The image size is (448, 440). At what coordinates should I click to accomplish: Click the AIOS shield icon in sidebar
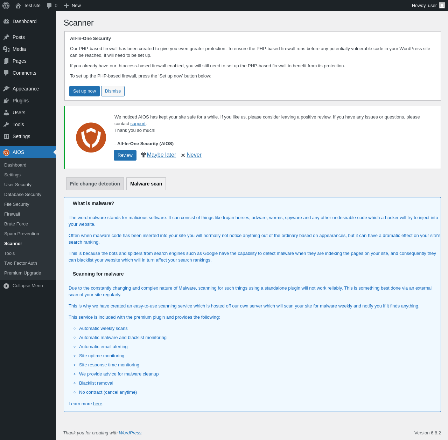click(x=6, y=152)
